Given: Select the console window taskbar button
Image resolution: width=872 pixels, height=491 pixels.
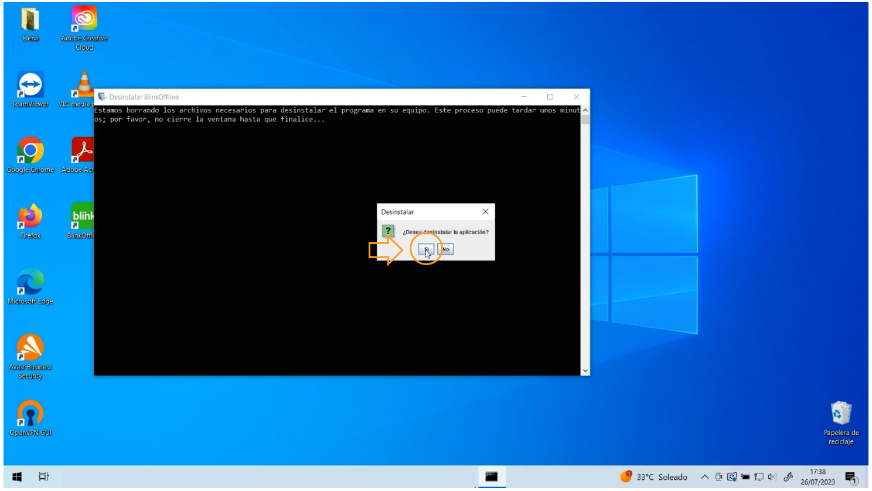Looking at the screenshot, I should click(491, 477).
